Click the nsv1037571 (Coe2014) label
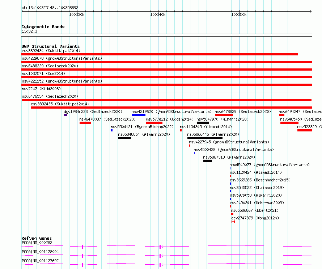The width and height of the screenshot is (322, 269). click(43, 73)
